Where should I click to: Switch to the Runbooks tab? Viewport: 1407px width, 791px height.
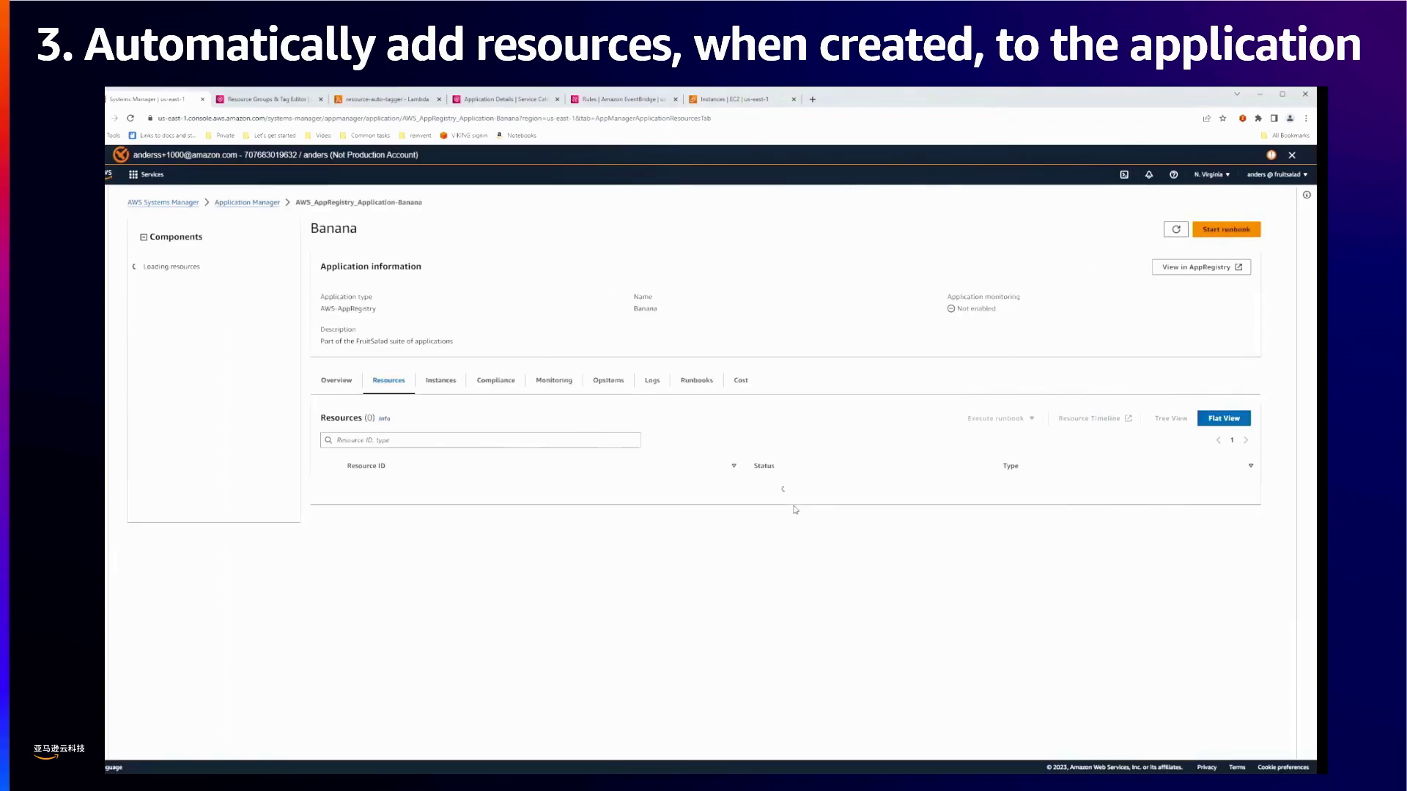coord(696,380)
